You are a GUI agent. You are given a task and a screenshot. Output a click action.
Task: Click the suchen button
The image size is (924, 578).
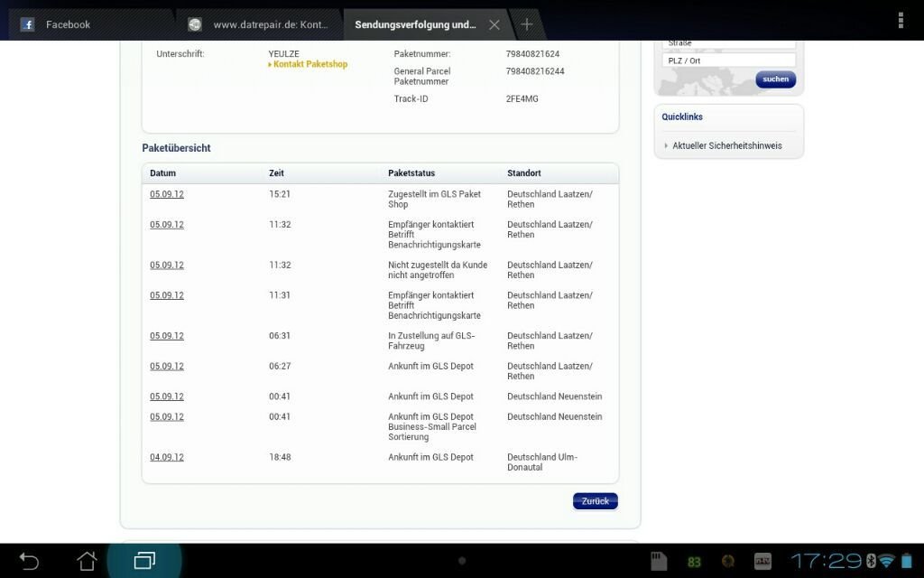[x=775, y=79]
